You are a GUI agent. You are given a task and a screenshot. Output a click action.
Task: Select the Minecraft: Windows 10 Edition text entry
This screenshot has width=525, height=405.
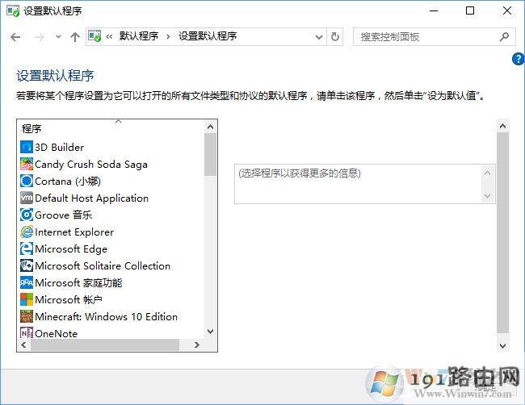(x=106, y=316)
